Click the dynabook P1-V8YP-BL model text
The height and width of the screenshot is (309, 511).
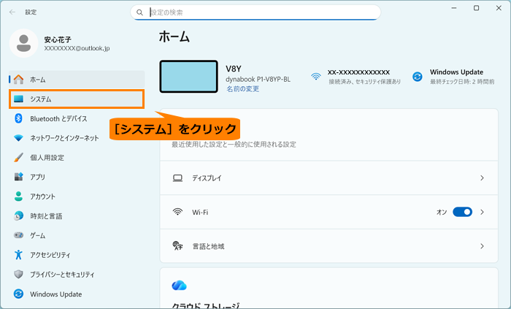(258, 79)
